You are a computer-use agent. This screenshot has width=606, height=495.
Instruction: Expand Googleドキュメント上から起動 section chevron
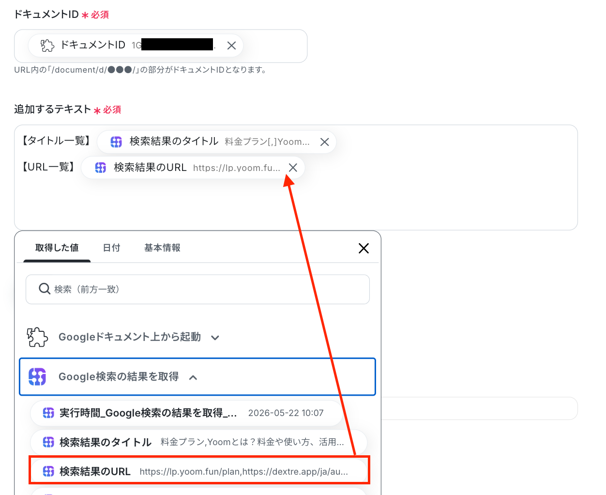click(x=215, y=338)
